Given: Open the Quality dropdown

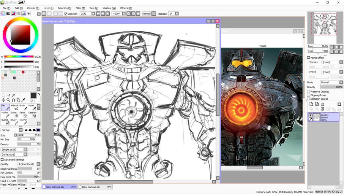Looking at the screenshot, I should (38, 164).
